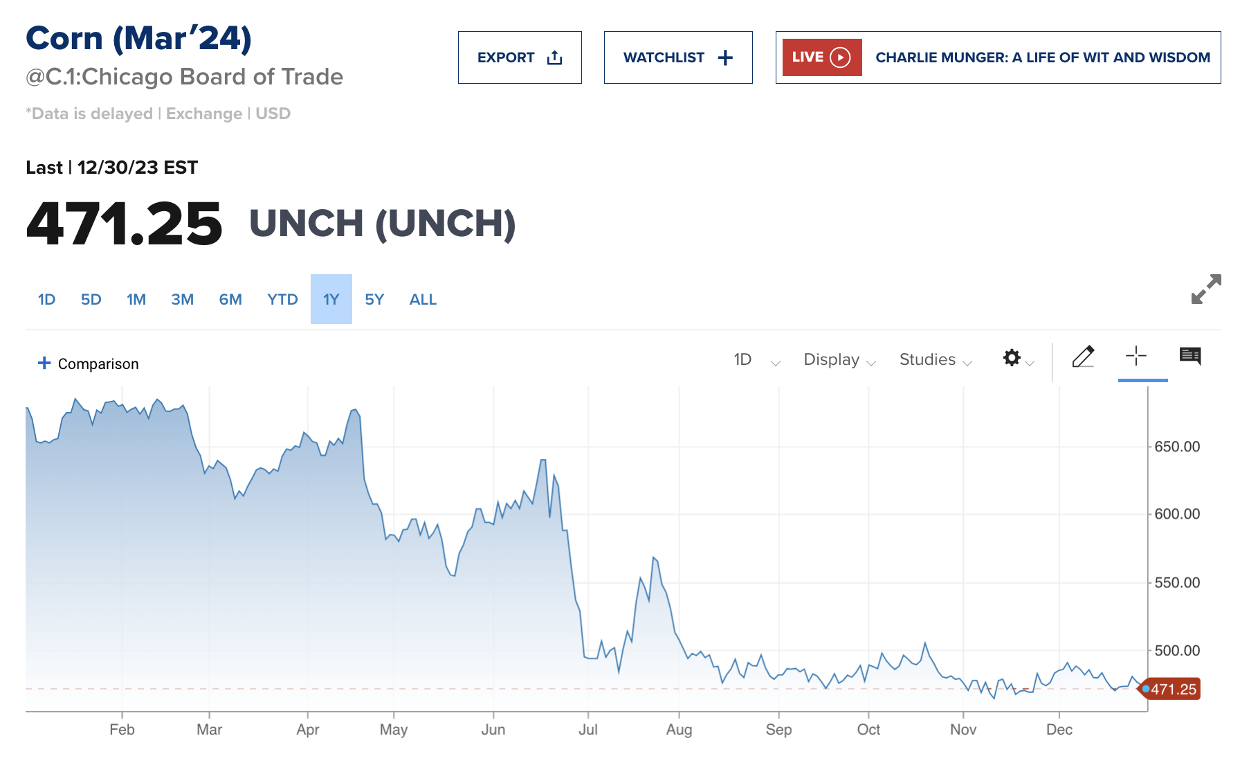Expand chart to fullscreen view
Image resolution: width=1240 pixels, height=763 pixels.
(x=1205, y=290)
